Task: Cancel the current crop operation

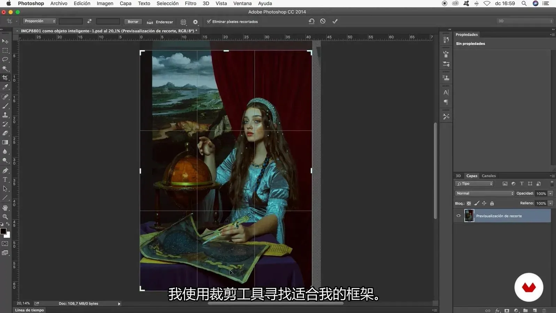Action: (x=323, y=21)
